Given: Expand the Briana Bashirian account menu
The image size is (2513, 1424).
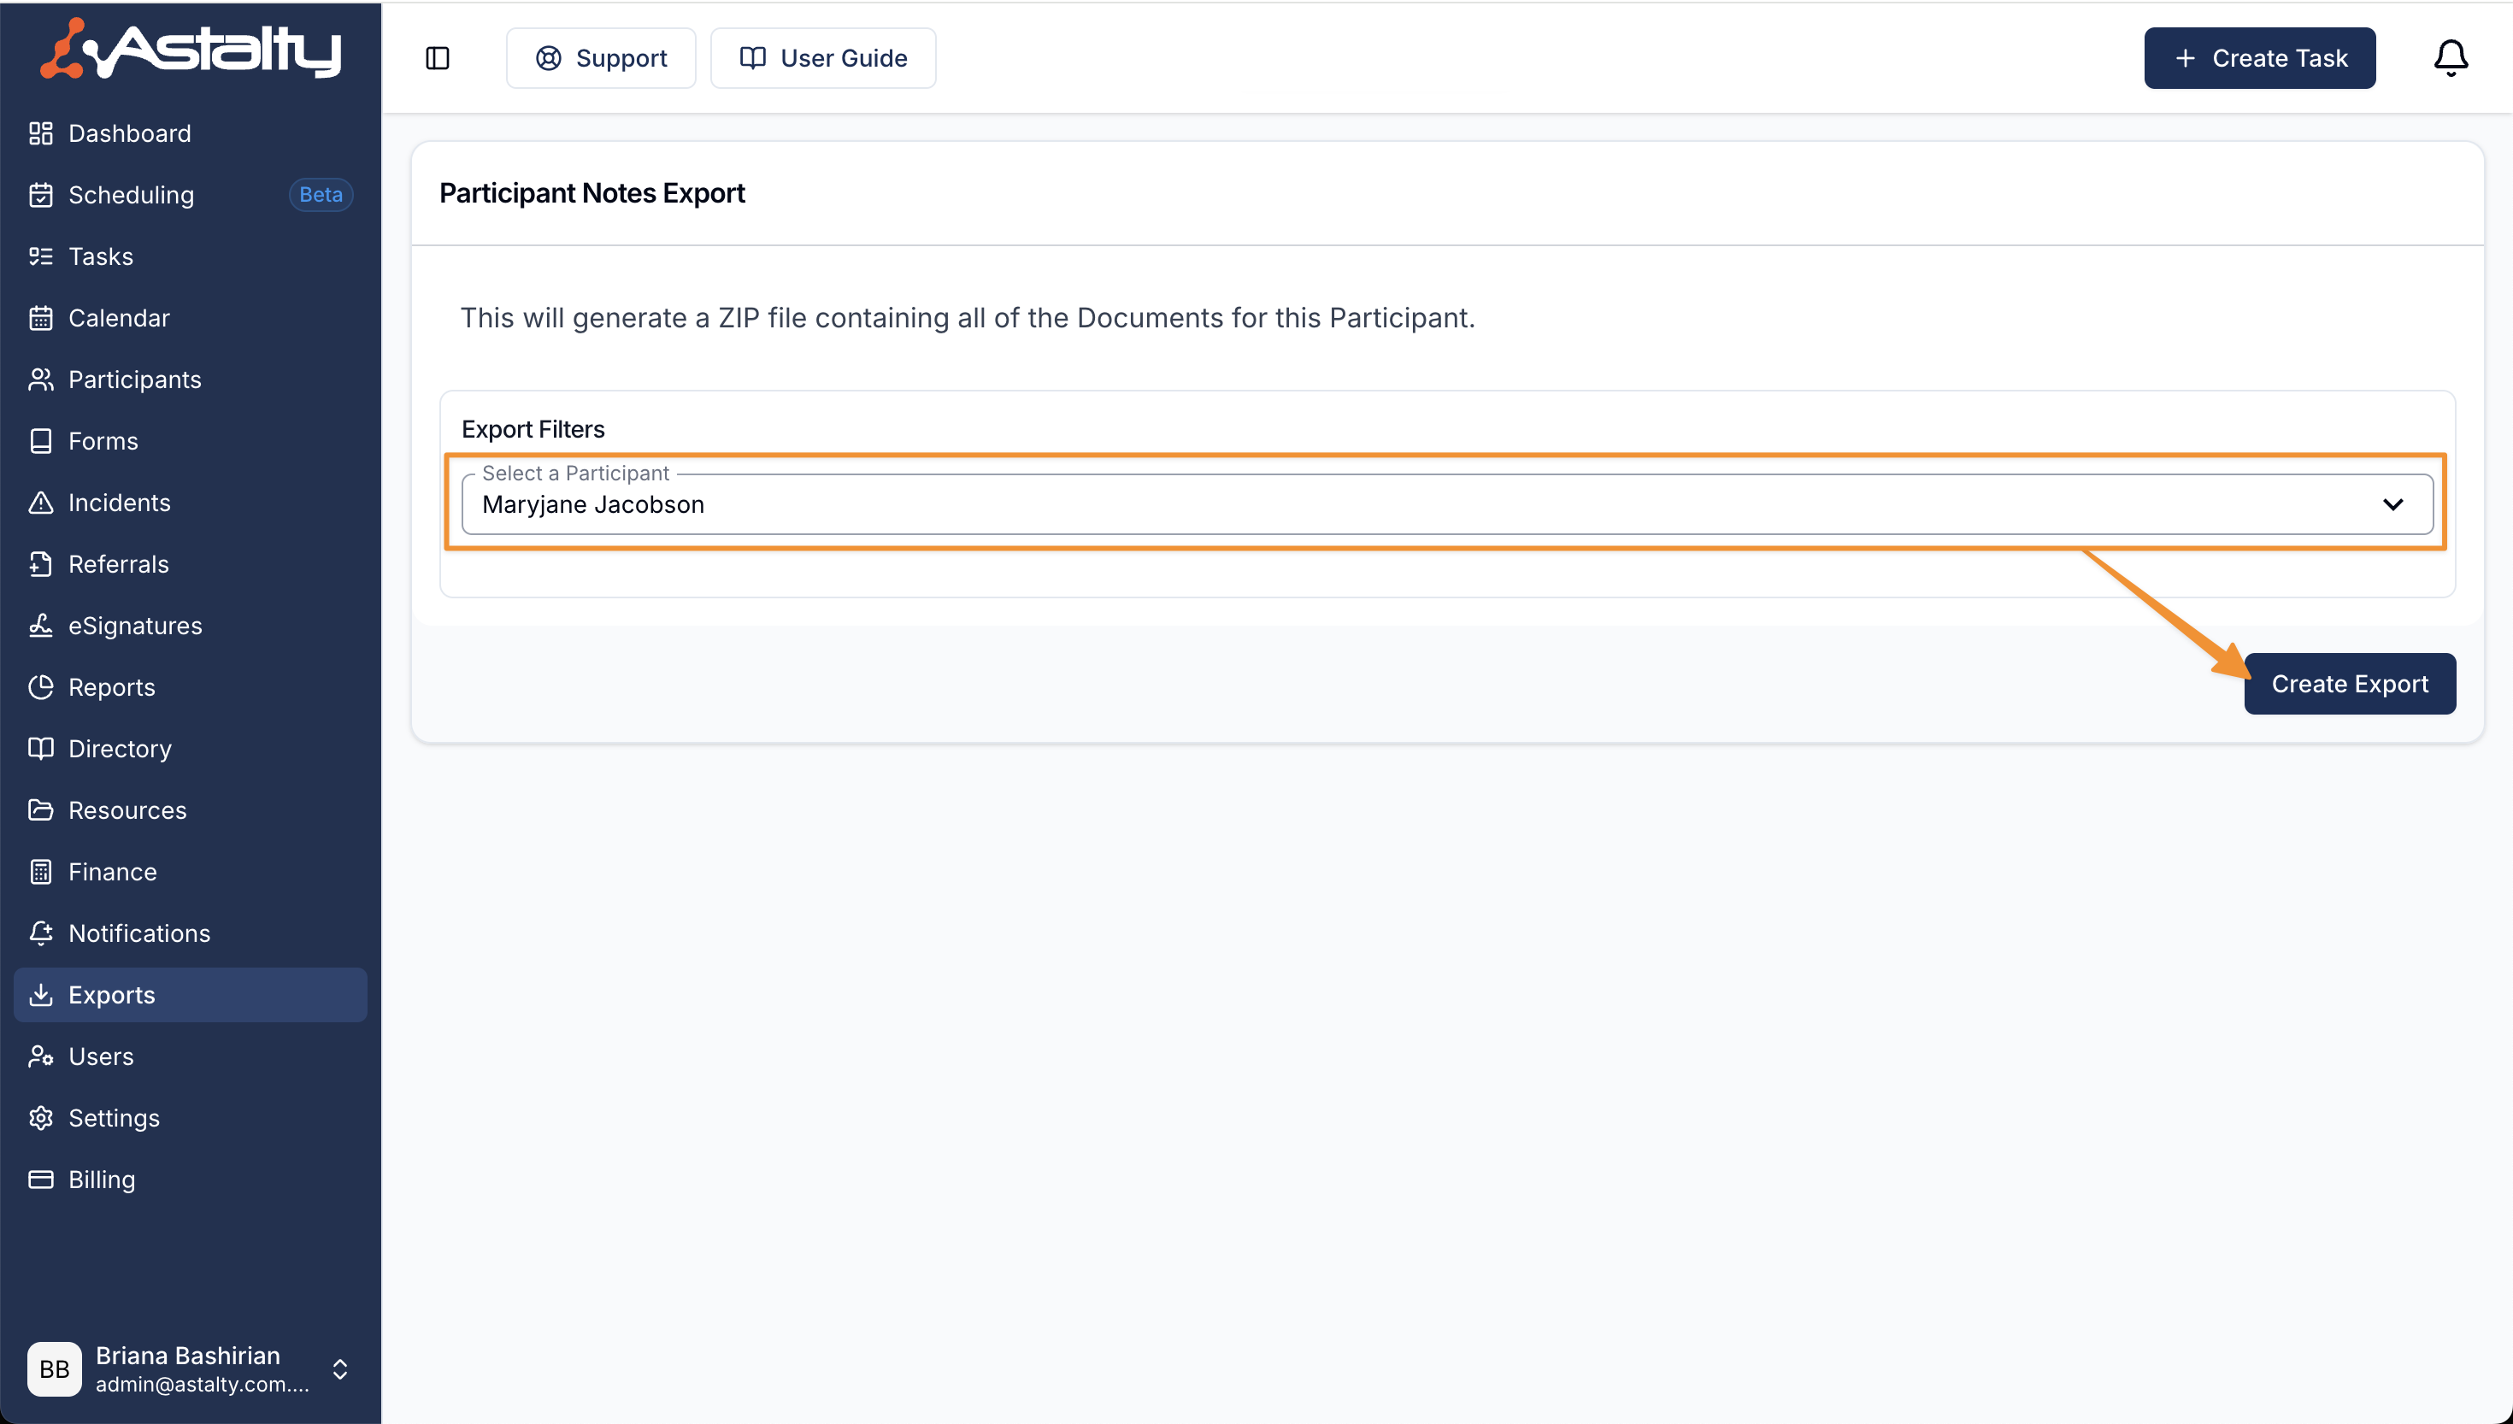Looking at the screenshot, I should (339, 1369).
